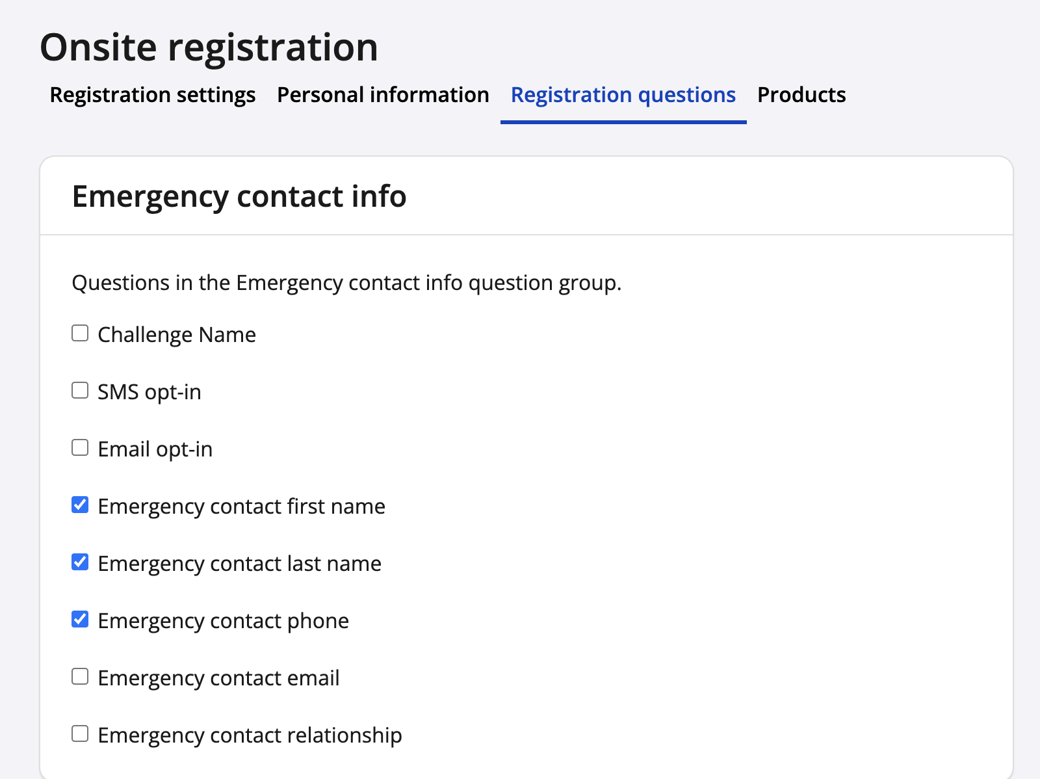
Task: Disable Emergency contact last name checkbox
Action: (80, 562)
